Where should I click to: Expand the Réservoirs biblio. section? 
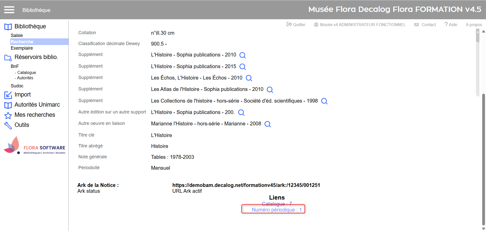tap(36, 57)
